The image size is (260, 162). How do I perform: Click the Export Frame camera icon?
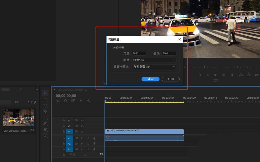257,75
